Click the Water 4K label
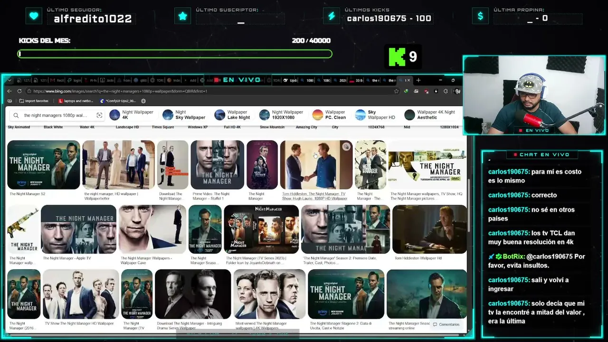 coord(87,127)
